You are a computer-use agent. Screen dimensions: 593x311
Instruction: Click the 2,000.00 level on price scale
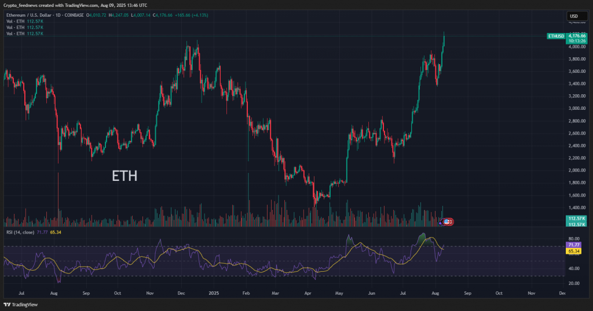(x=577, y=170)
